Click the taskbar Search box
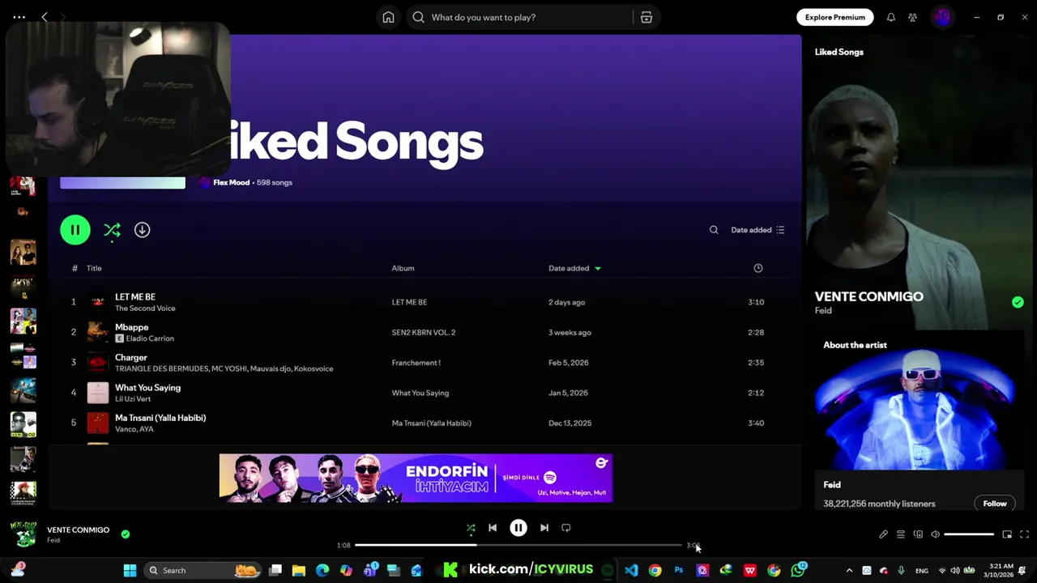Image resolution: width=1037 pixels, height=583 pixels. tap(203, 570)
